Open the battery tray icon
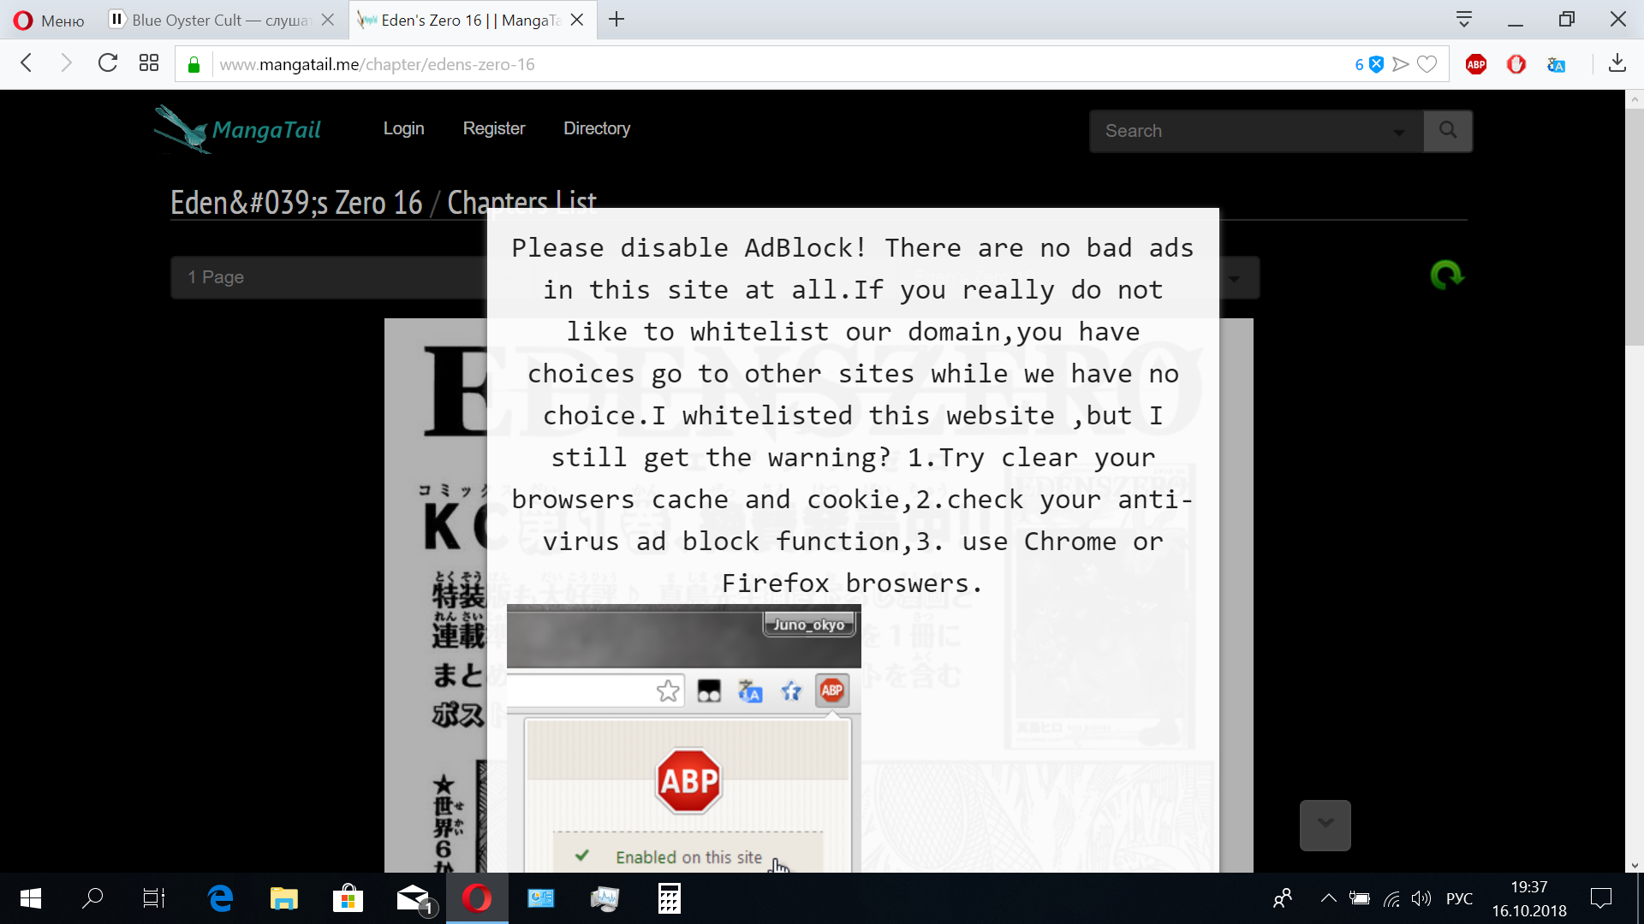The width and height of the screenshot is (1644, 924). pos(1360,898)
